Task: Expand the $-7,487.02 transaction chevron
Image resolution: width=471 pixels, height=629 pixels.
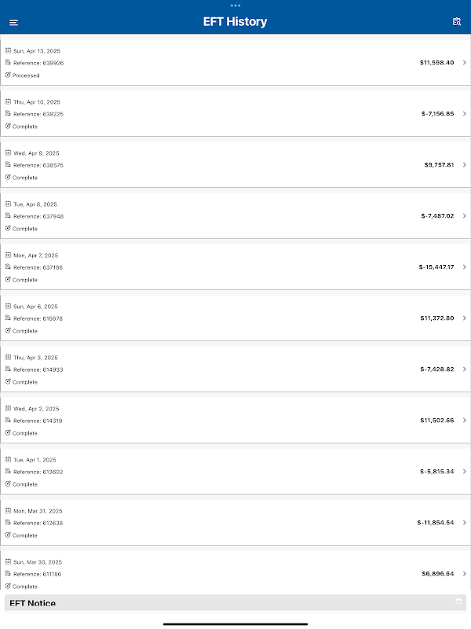Action: [464, 216]
